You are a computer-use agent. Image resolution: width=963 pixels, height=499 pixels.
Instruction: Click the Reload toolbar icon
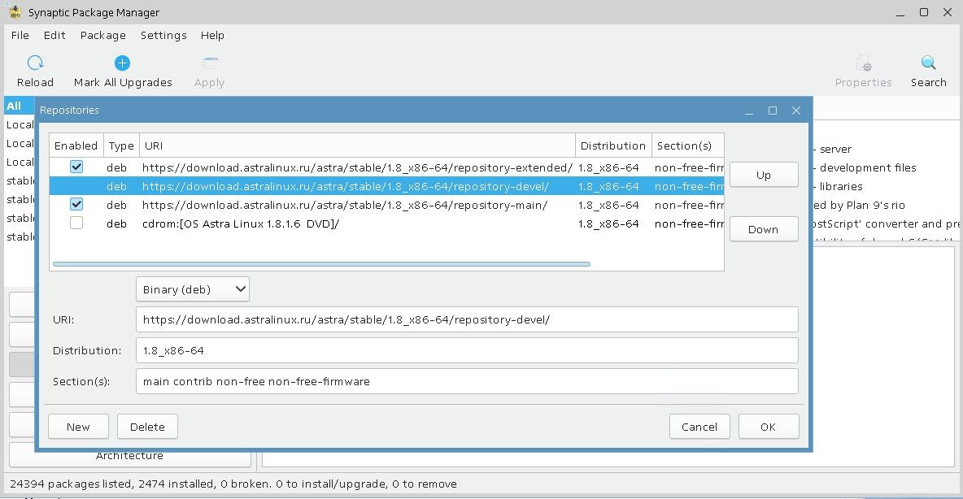pyautogui.click(x=35, y=63)
